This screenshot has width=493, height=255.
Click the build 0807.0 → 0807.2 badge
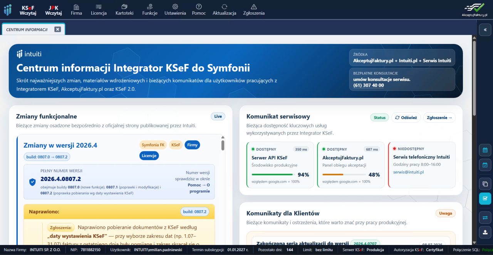coord(47,157)
